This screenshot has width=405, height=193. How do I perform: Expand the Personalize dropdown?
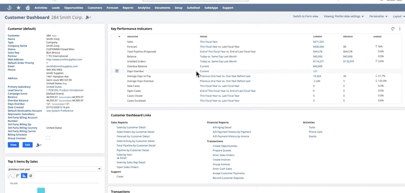(378, 16)
